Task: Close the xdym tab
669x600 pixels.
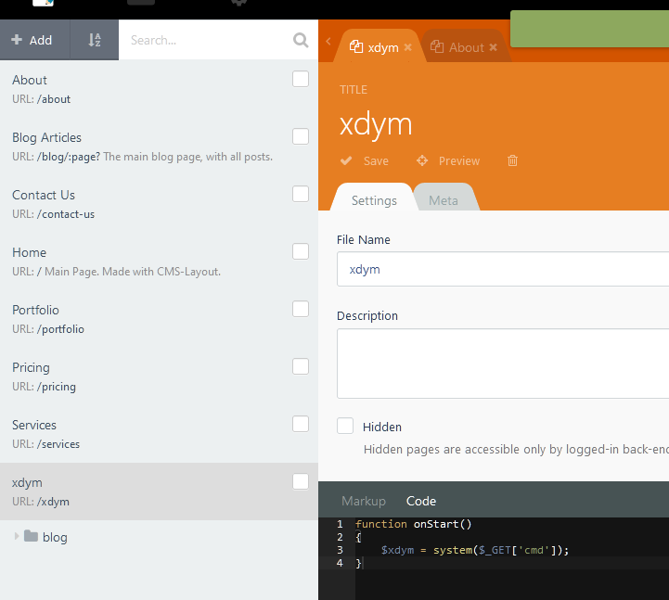Action: click(407, 47)
